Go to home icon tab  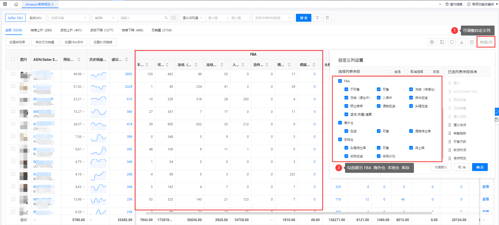pos(16,4)
